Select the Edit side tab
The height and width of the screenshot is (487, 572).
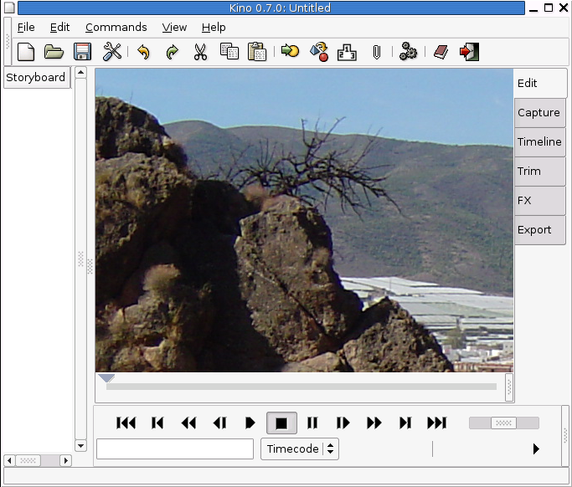(x=540, y=83)
